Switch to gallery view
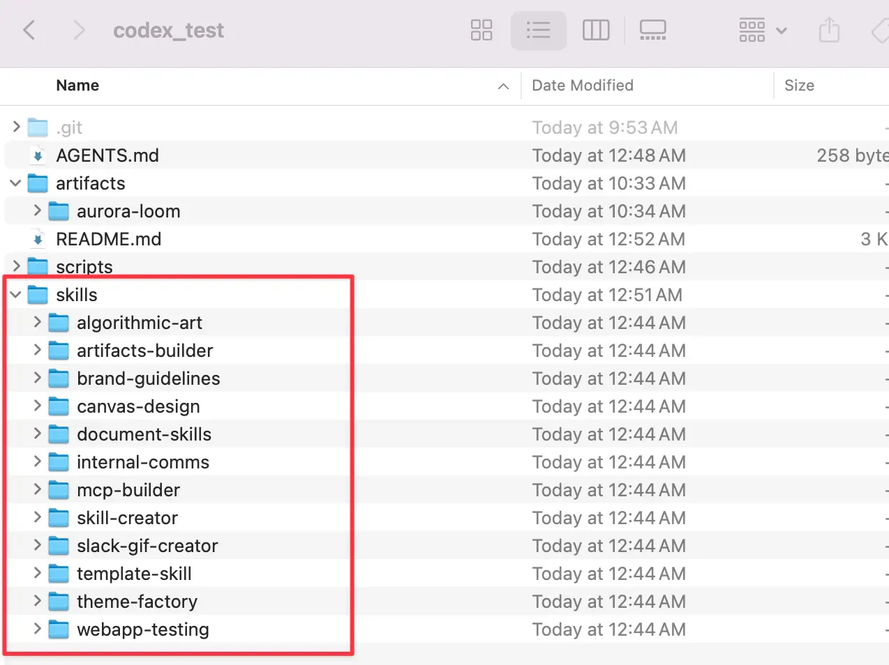The width and height of the screenshot is (889, 665). click(653, 30)
